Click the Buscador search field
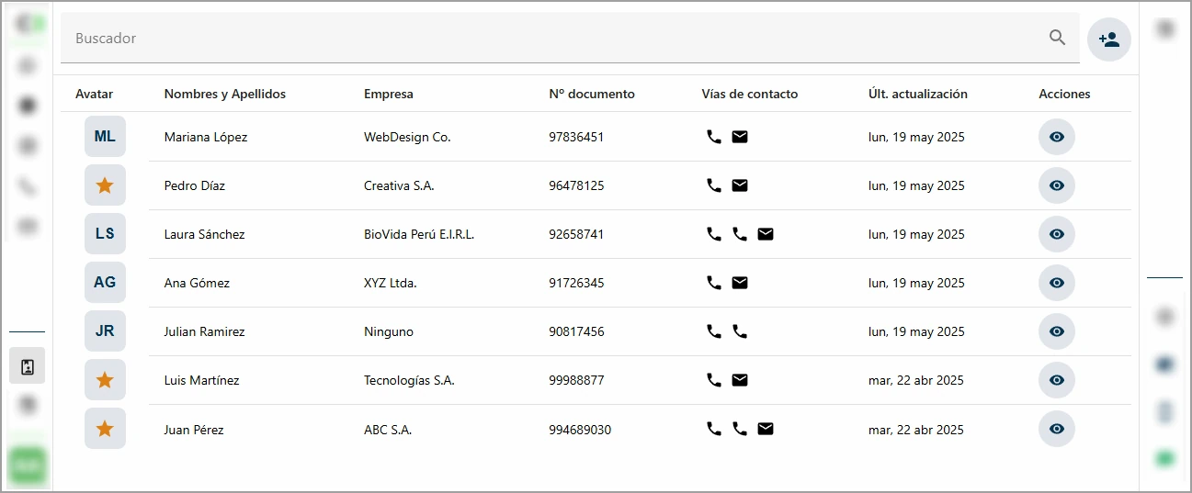The height and width of the screenshot is (493, 1192). (551, 39)
